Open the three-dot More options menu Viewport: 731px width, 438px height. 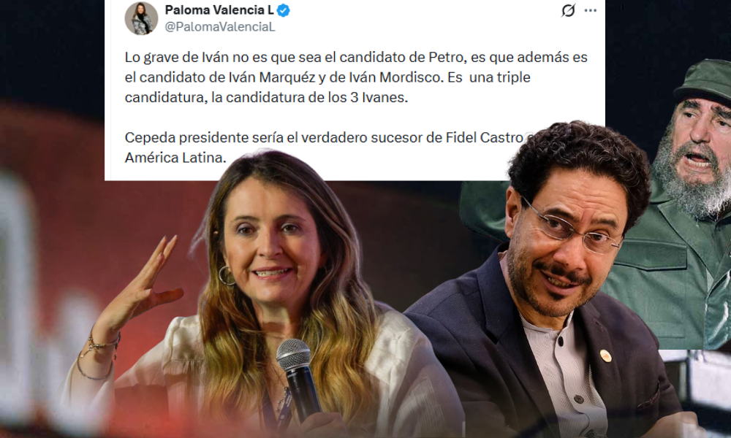point(590,10)
